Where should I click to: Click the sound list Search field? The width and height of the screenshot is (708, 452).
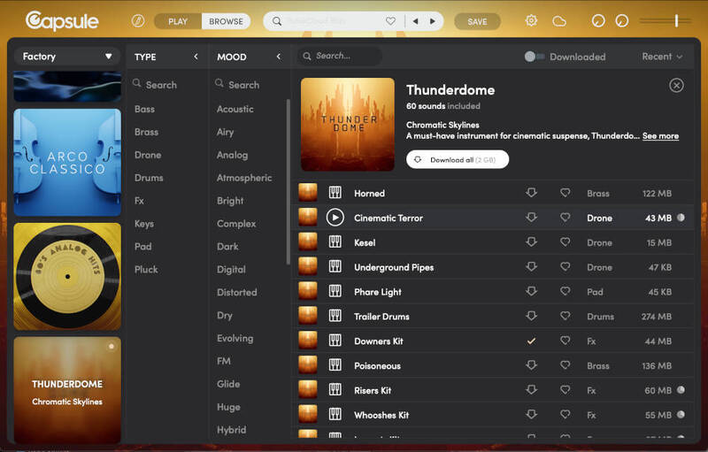340,56
